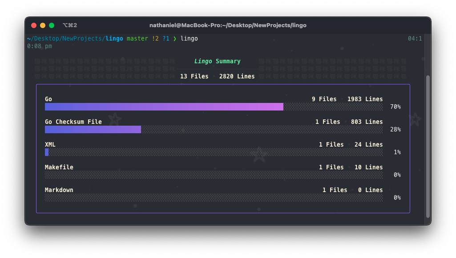Click the '1 Files' count for XML

point(331,144)
